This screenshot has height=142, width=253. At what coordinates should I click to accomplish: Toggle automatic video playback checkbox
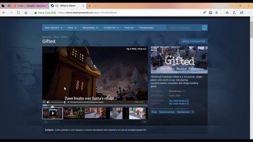[x=68, y=102]
